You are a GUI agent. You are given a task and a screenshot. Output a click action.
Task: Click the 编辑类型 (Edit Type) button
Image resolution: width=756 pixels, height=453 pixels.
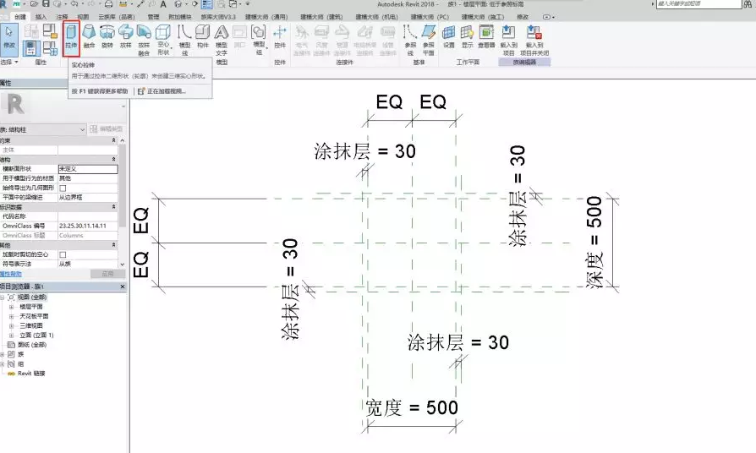107,129
